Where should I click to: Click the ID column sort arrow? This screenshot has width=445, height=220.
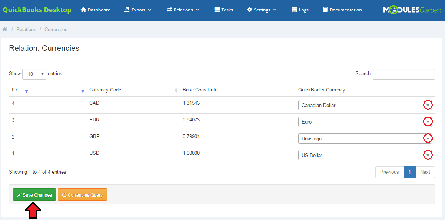pos(26,91)
